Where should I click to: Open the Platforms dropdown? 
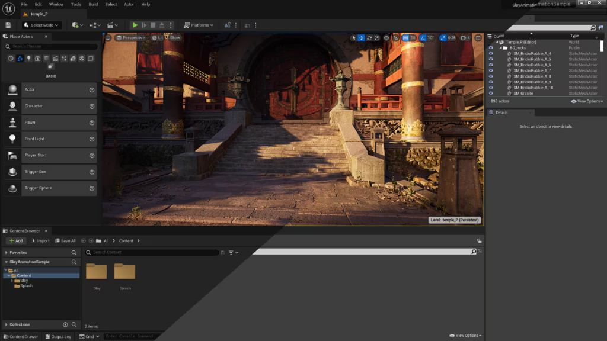click(199, 25)
